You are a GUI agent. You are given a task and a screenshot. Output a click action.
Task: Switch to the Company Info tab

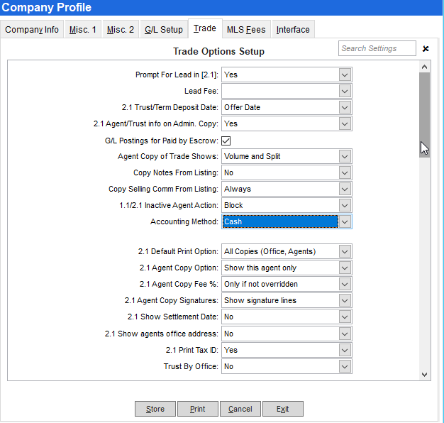(32, 30)
